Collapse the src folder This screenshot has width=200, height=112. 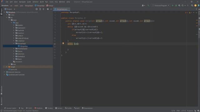pyautogui.click(x=7, y=17)
